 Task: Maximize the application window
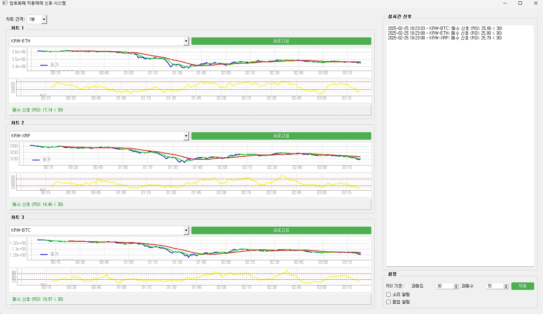tap(520, 3)
